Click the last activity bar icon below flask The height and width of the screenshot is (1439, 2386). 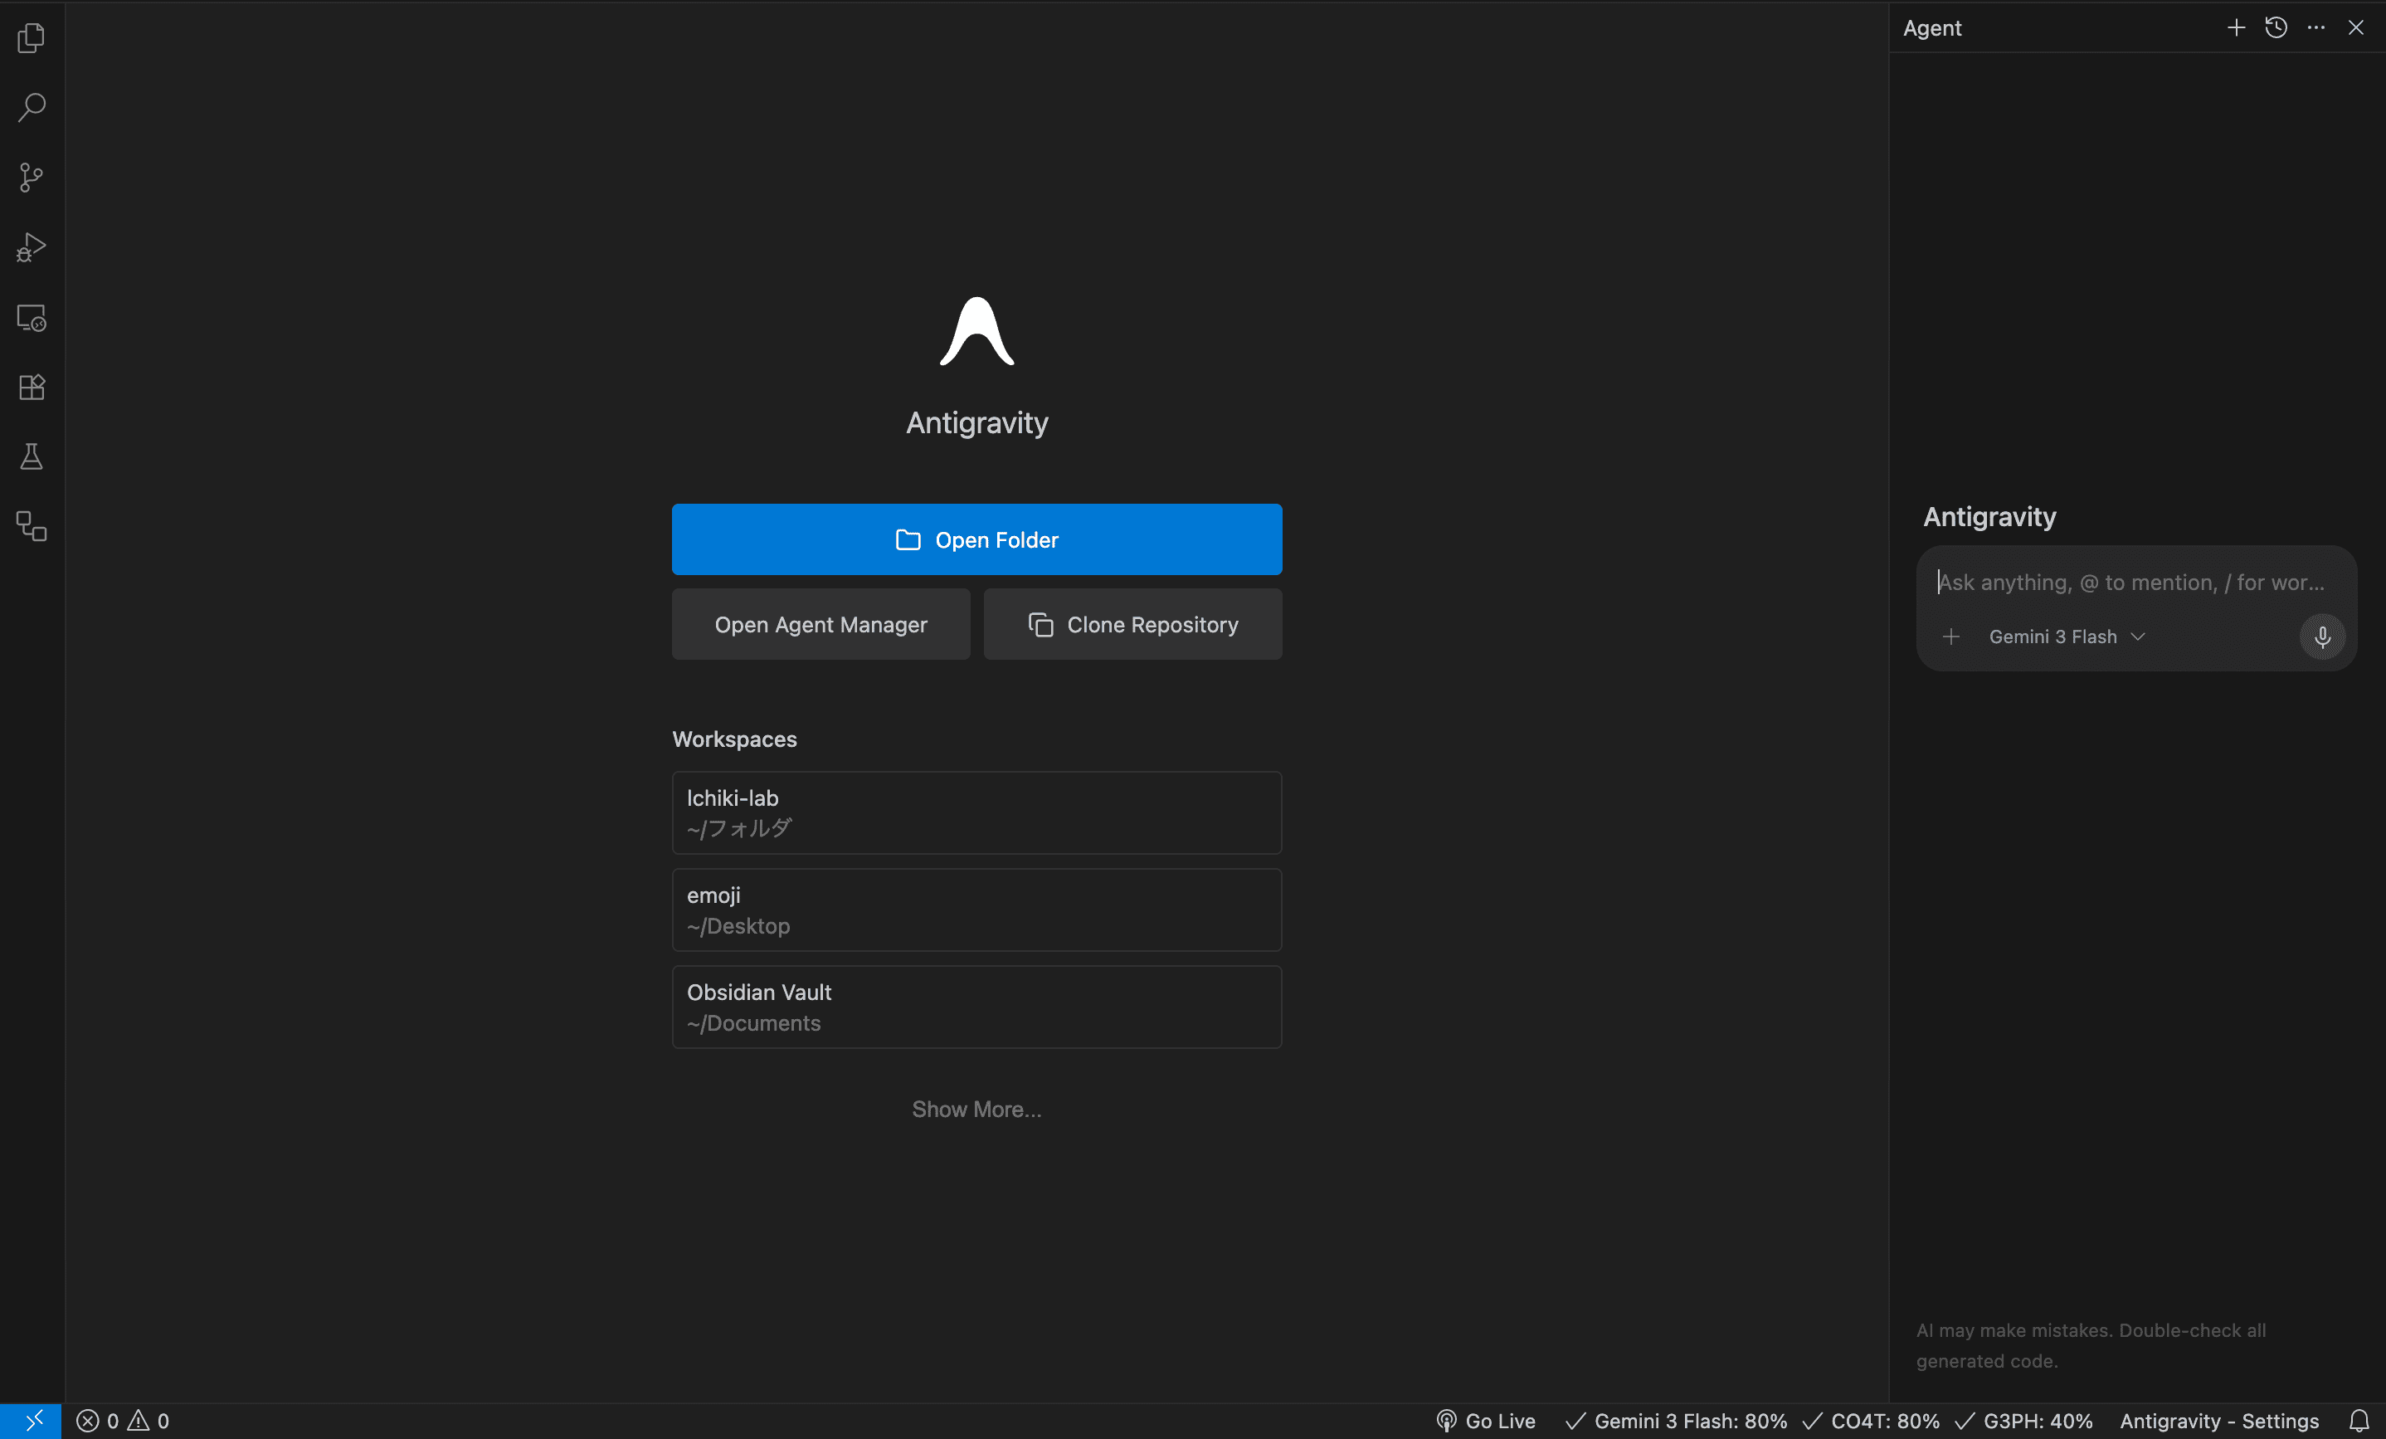coord(32,527)
